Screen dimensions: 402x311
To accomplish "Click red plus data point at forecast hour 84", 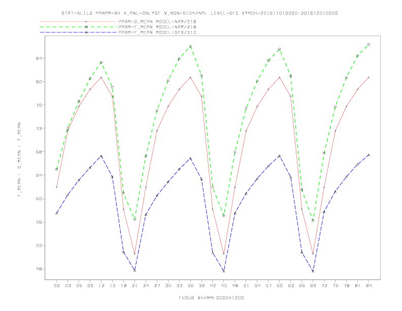I will pos(368,77).
